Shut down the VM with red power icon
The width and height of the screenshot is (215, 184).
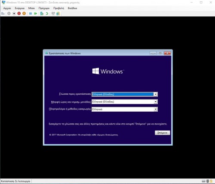coord(19,13)
